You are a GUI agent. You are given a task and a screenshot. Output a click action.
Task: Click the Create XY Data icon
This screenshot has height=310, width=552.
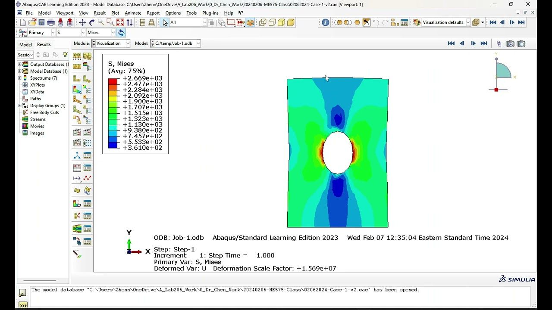[77, 167]
